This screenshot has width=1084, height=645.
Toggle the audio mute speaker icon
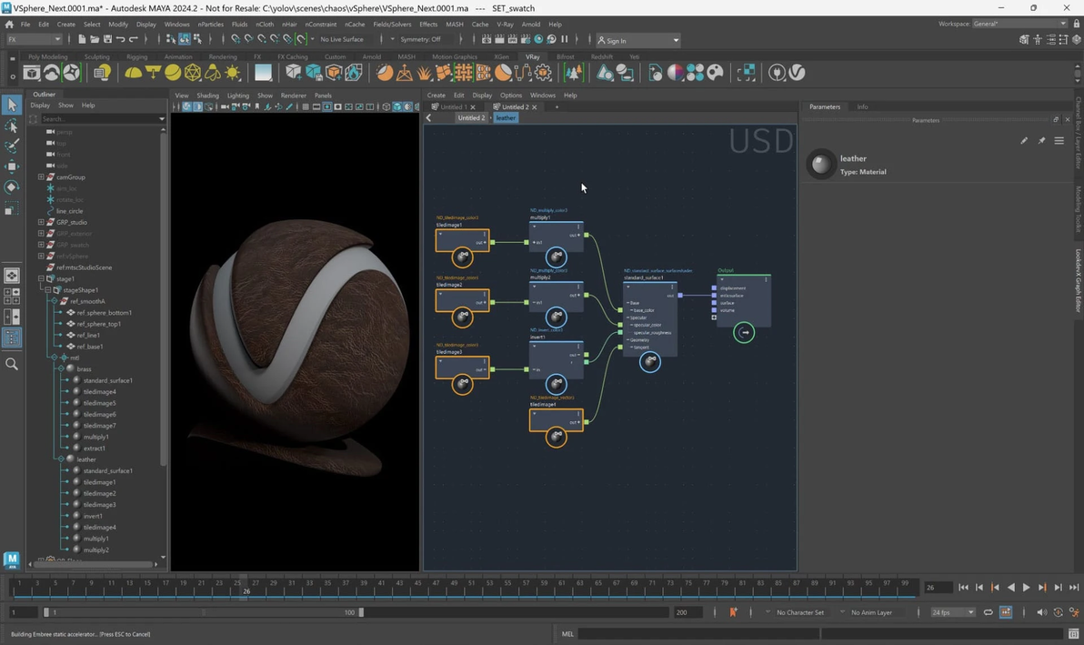click(1041, 612)
